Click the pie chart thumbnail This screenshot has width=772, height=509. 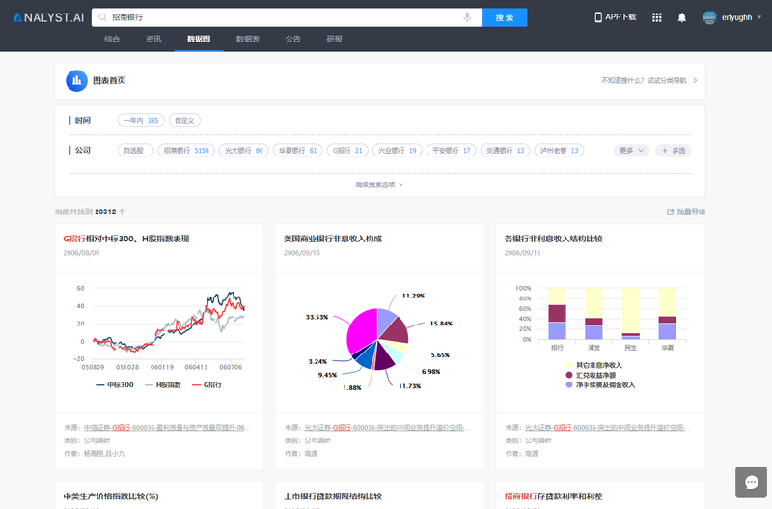pyautogui.click(x=379, y=343)
